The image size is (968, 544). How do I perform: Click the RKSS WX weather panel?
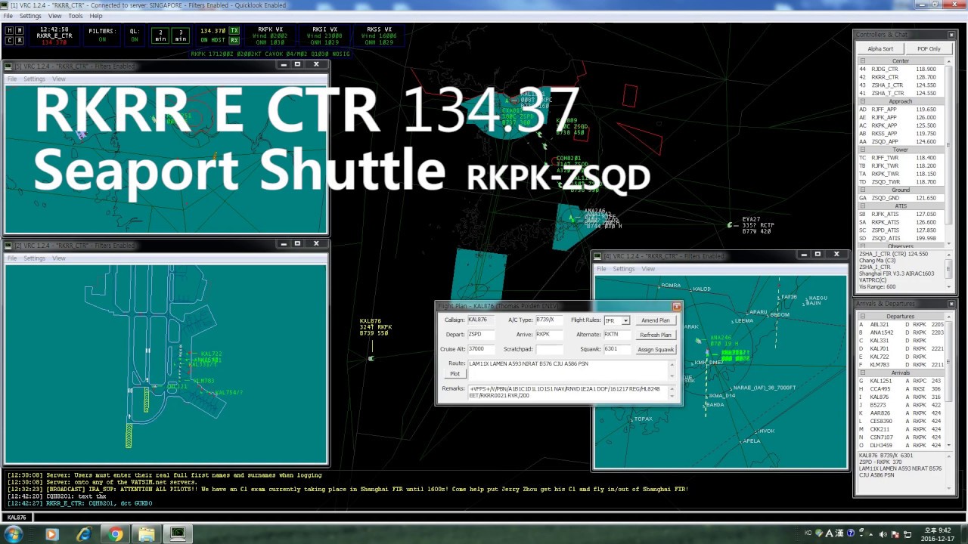coord(379,36)
